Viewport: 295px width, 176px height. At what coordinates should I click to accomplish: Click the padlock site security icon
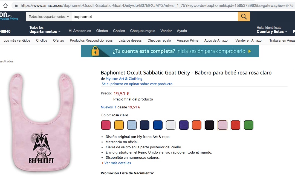coord(16,5)
